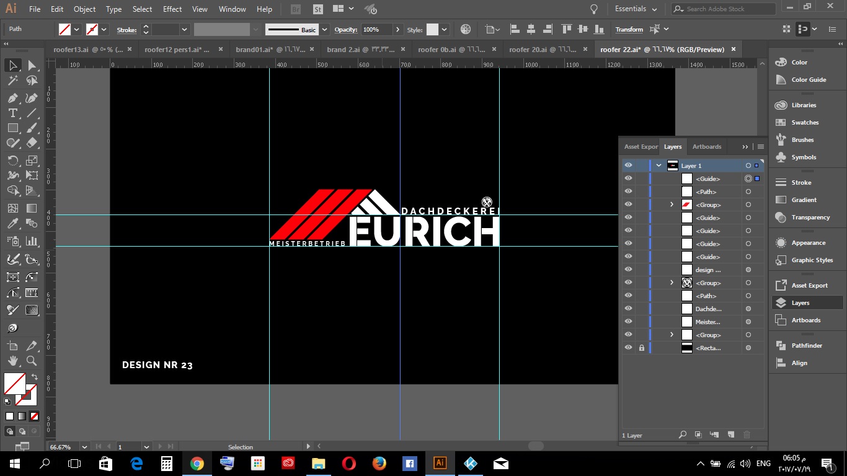Screen dimensions: 847x476
Task: Unlock the <Recta...> layer lock
Action: (641, 348)
